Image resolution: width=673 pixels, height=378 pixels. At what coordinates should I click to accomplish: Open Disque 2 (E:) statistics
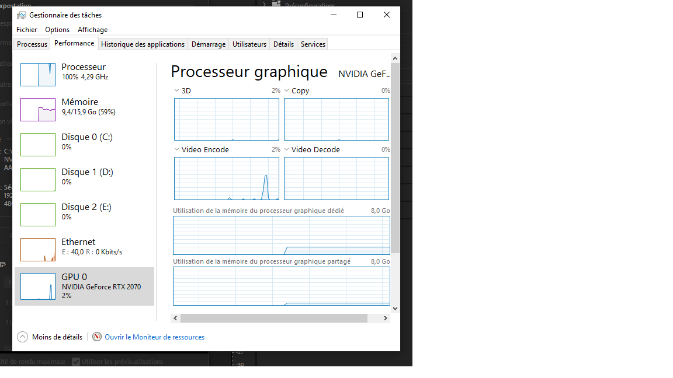tap(84, 211)
